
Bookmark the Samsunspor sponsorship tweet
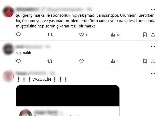(x=145, y=35)
